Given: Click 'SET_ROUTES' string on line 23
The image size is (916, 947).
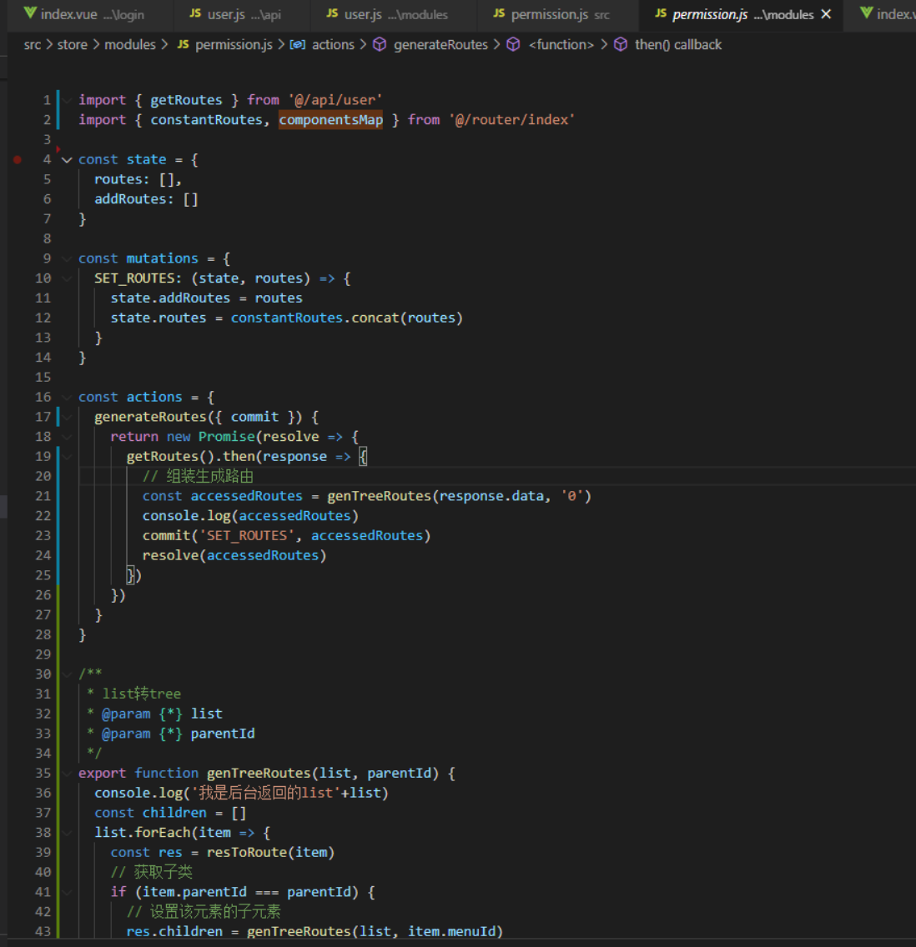Looking at the screenshot, I should point(247,536).
